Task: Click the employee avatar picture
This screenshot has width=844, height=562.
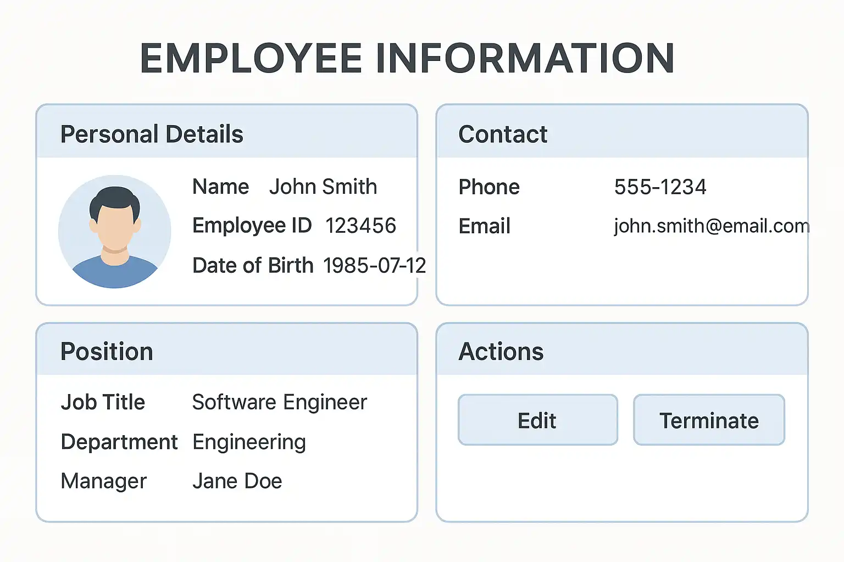Action: point(115,232)
